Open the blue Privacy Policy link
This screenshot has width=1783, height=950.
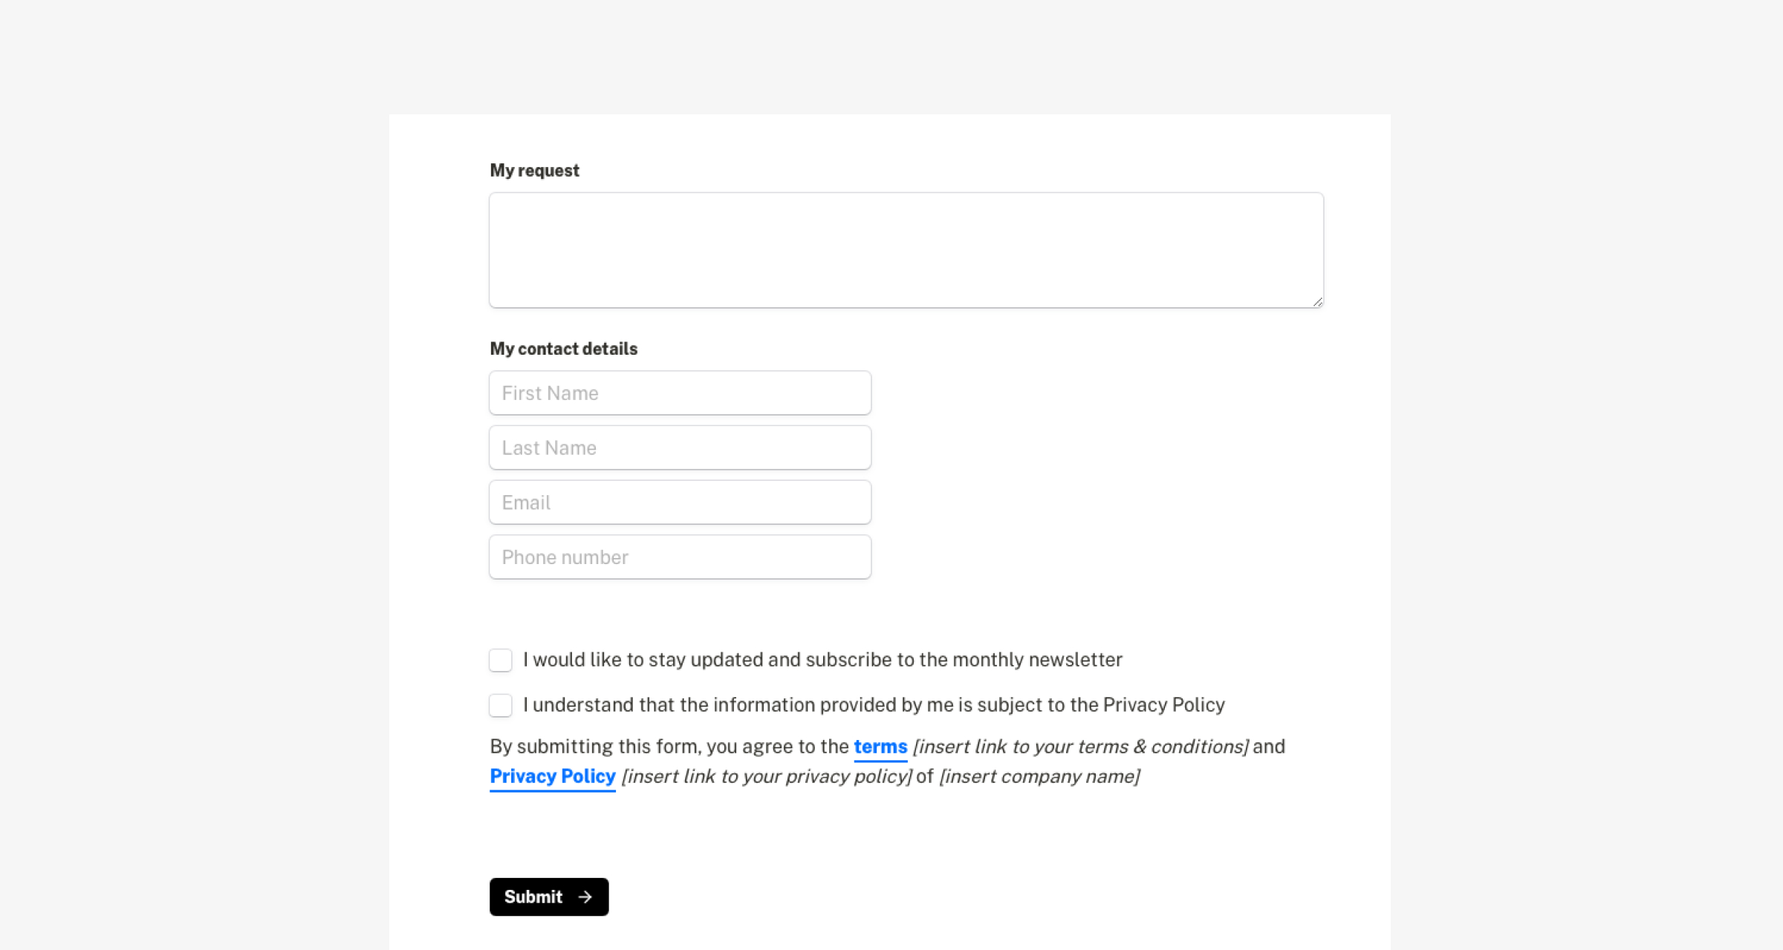(553, 776)
